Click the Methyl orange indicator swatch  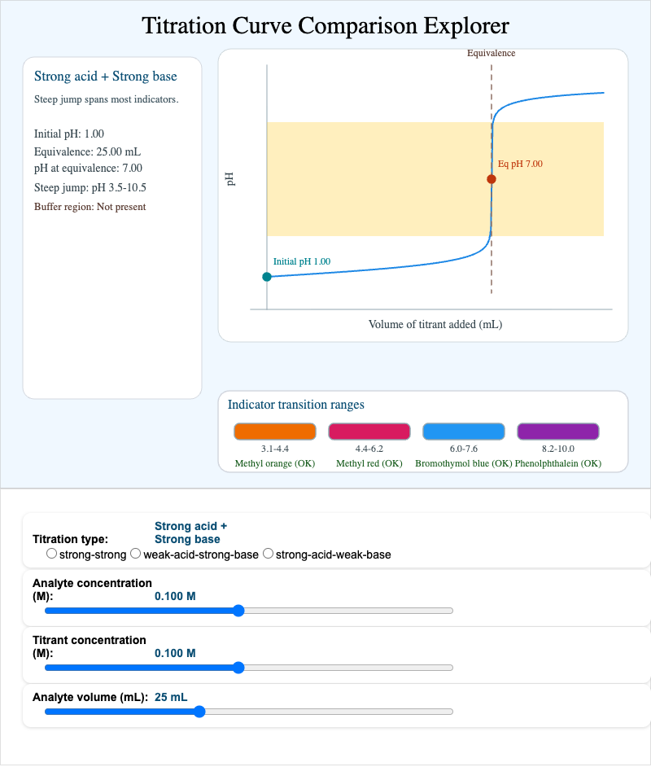point(275,432)
